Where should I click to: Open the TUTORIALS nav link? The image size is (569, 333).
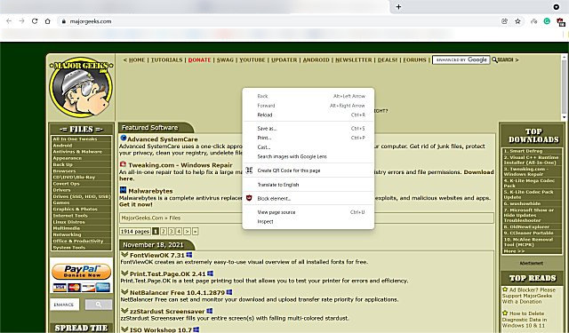click(x=166, y=59)
